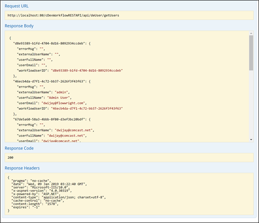Click the "expires": "-1" header line
Screen dimensions: 259x223
(x=25, y=207)
